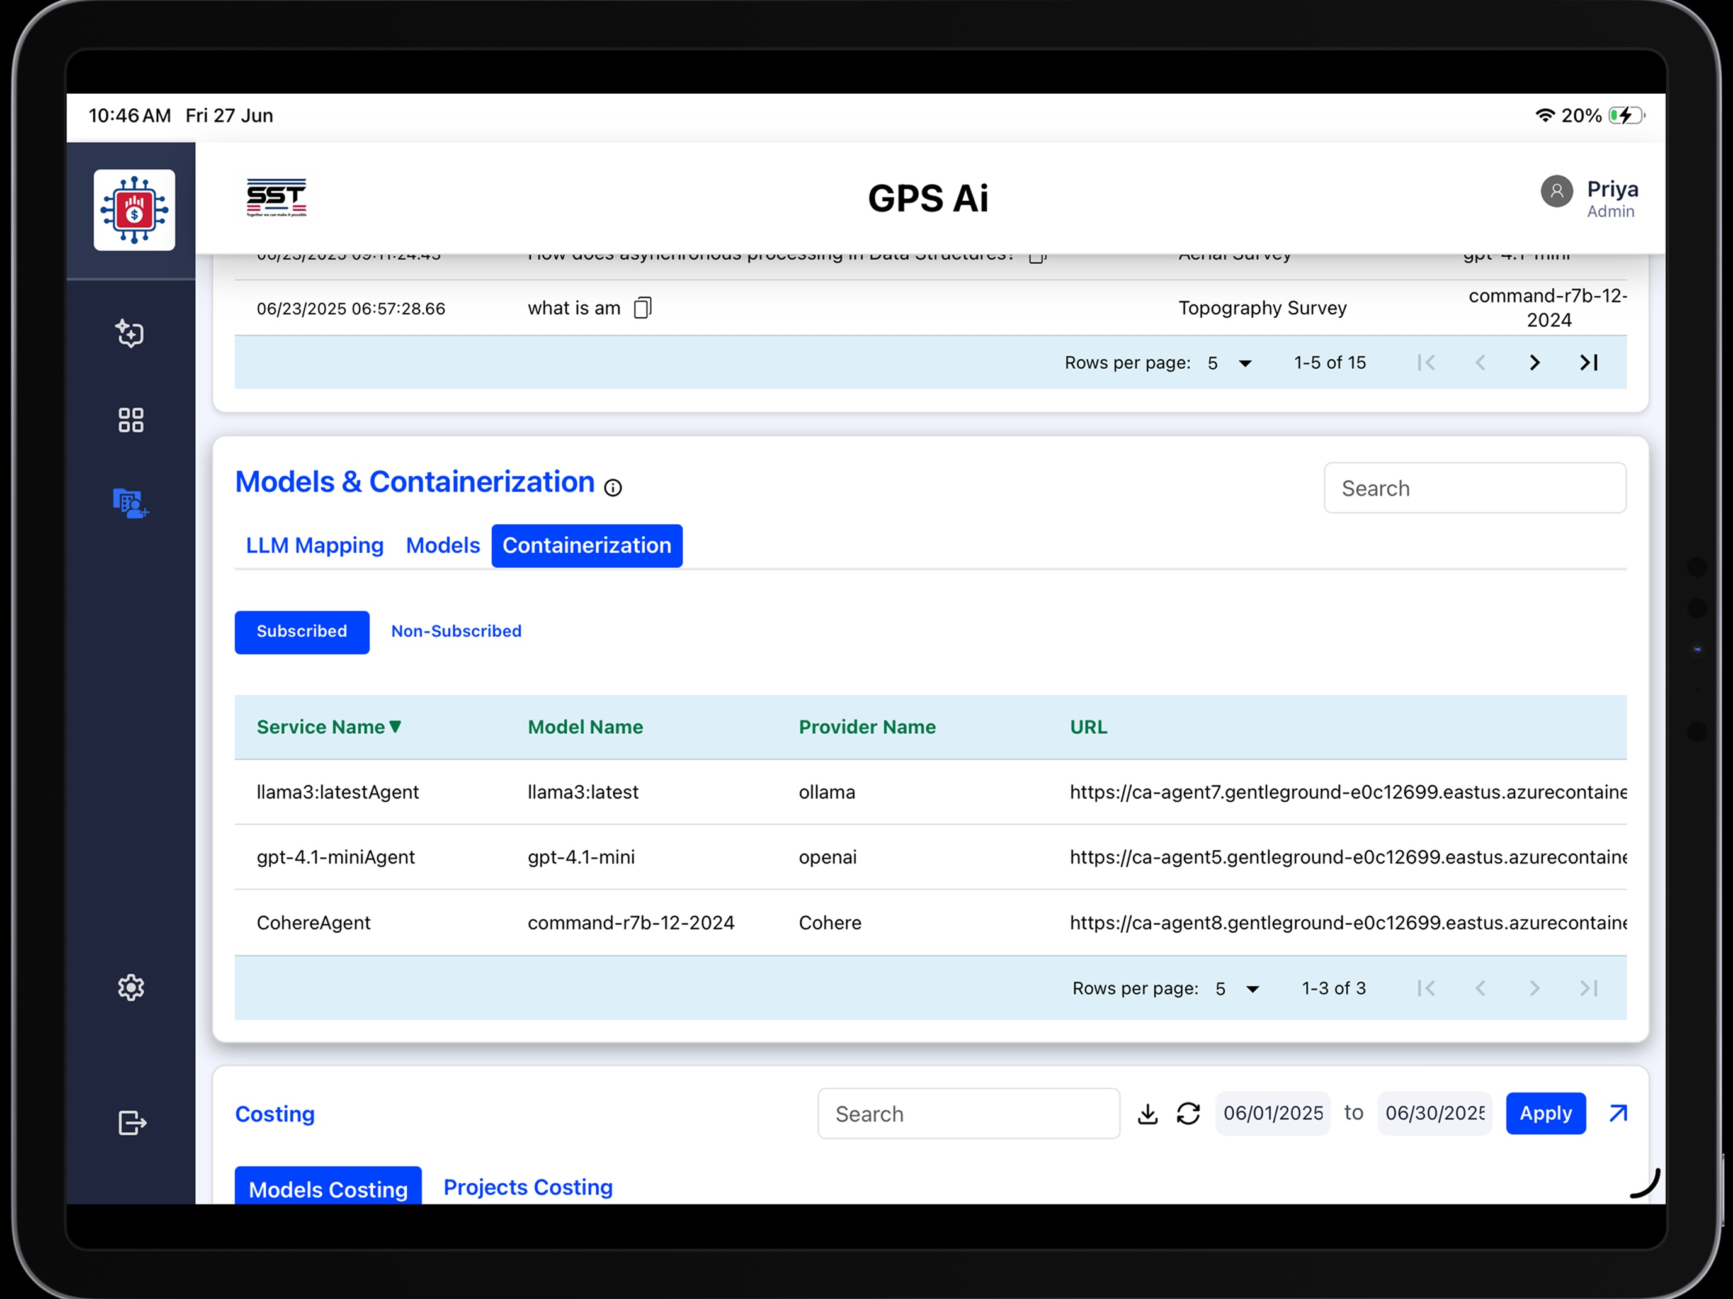The height and width of the screenshot is (1299, 1733).
Task: Select the gpt-4.1-miniAgent service name
Action: pos(335,857)
